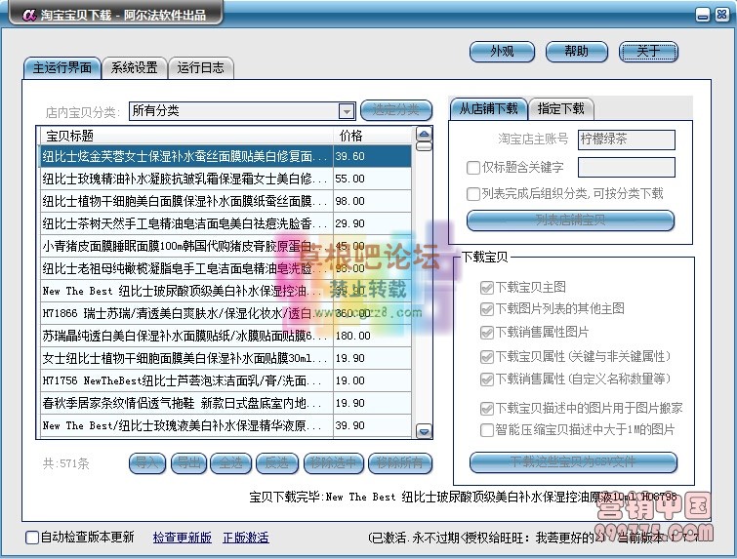Select the 指定下载 tab
This screenshot has width=737, height=559.
(x=560, y=109)
